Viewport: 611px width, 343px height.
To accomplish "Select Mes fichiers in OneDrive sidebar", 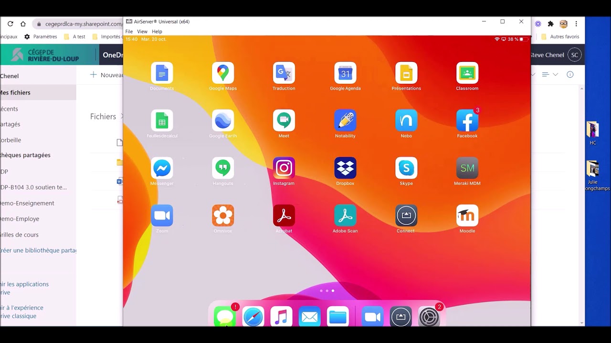I will pos(38,92).
